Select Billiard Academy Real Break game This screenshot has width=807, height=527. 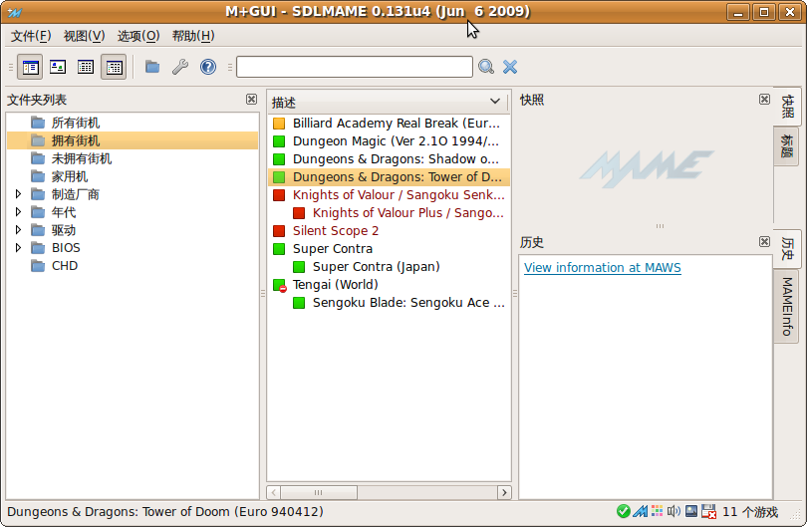coord(390,124)
